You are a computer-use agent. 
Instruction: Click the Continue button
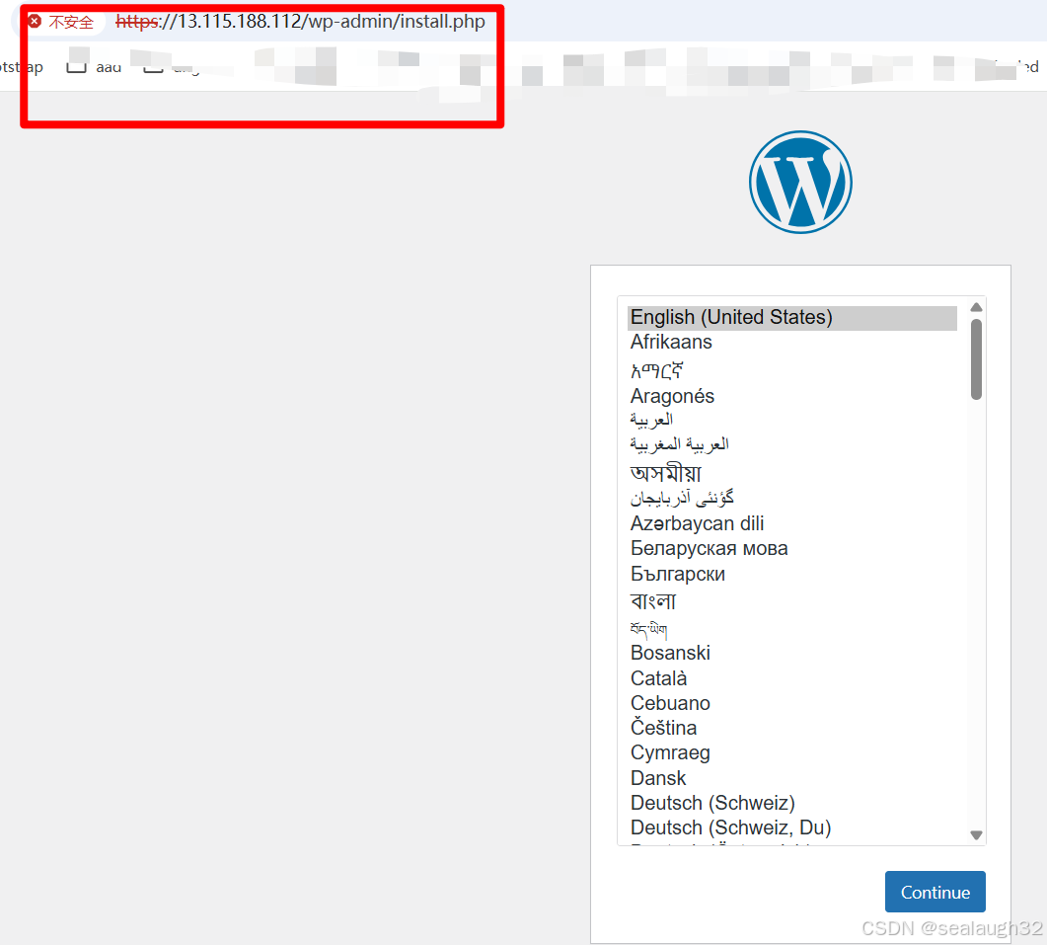click(x=935, y=892)
